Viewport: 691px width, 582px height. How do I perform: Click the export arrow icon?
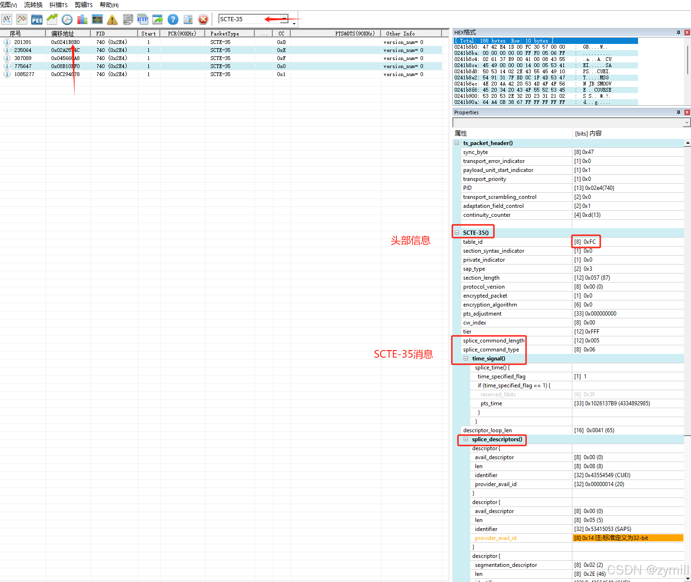[158, 19]
